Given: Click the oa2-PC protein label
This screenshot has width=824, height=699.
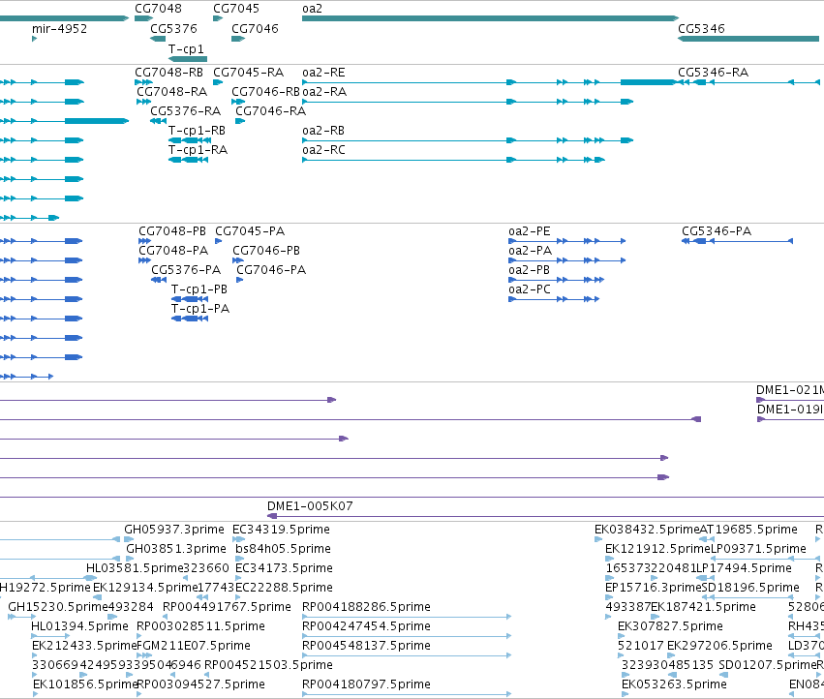Looking at the screenshot, I should coord(530,289).
